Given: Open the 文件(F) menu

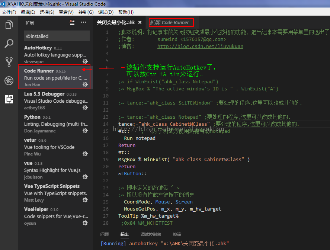Looking at the screenshot, I should [x=9, y=12].
